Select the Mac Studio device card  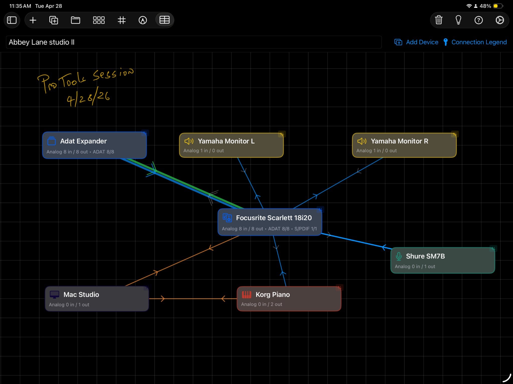[97, 299]
